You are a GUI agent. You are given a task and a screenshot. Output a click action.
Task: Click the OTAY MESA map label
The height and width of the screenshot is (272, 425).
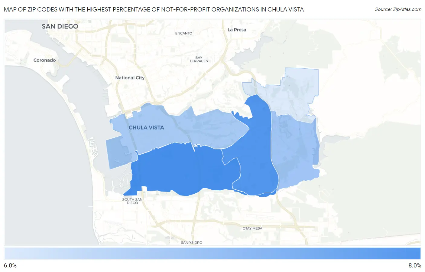tap(252, 228)
